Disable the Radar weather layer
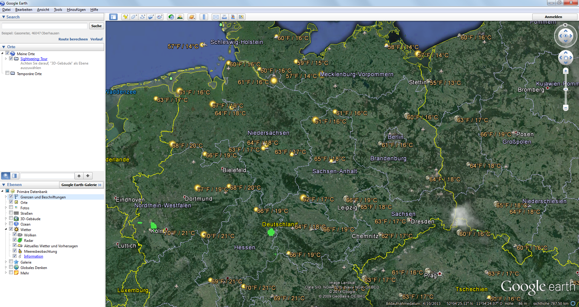 [15, 240]
